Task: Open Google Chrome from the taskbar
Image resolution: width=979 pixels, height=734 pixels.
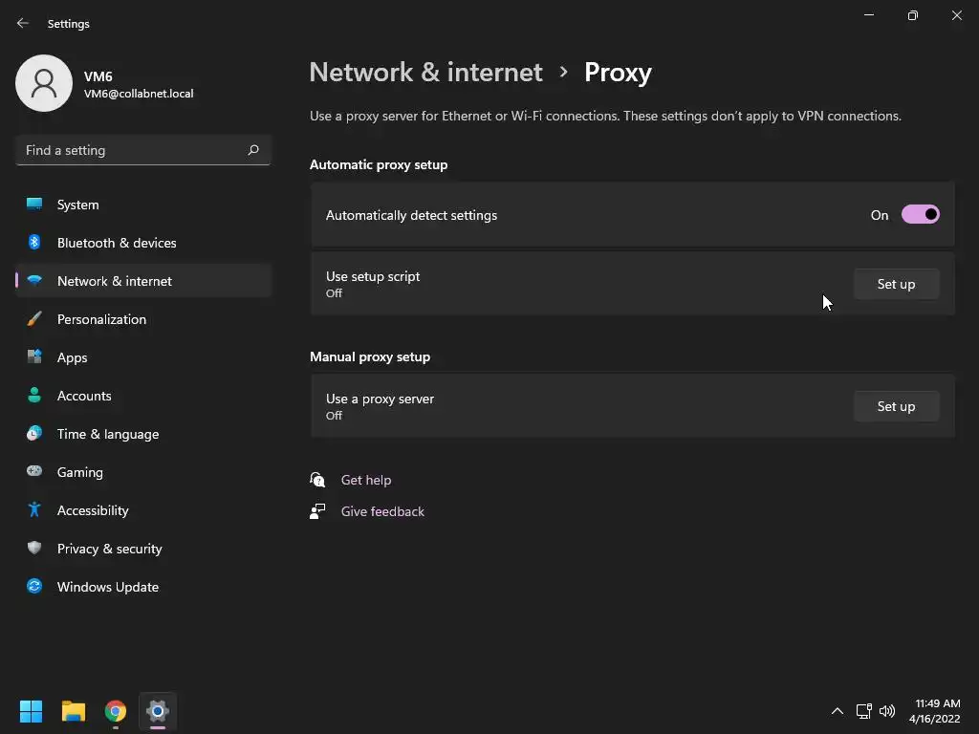Action: pos(116,711)
